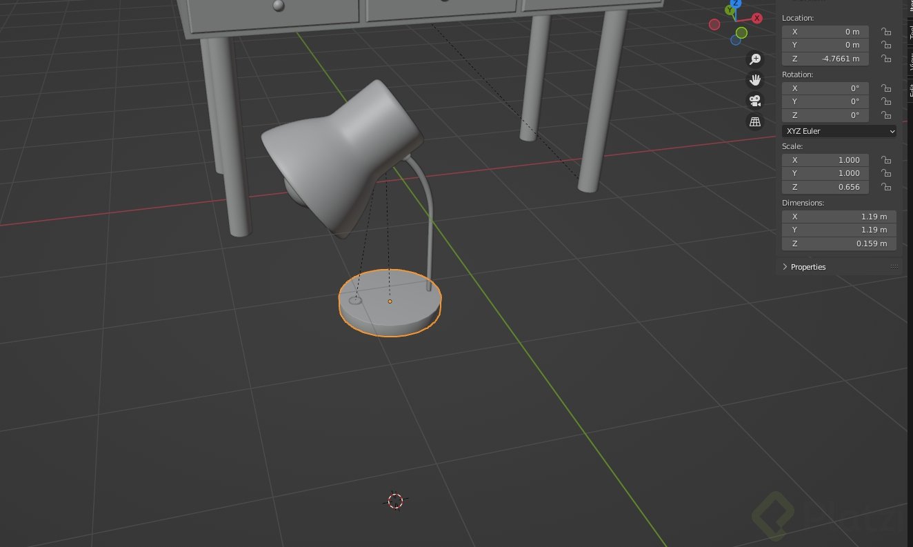Open the XYZ Euler rotation mode dropdown
The width and height of the screenshot is (913, 547).
(x=839, y=131)
